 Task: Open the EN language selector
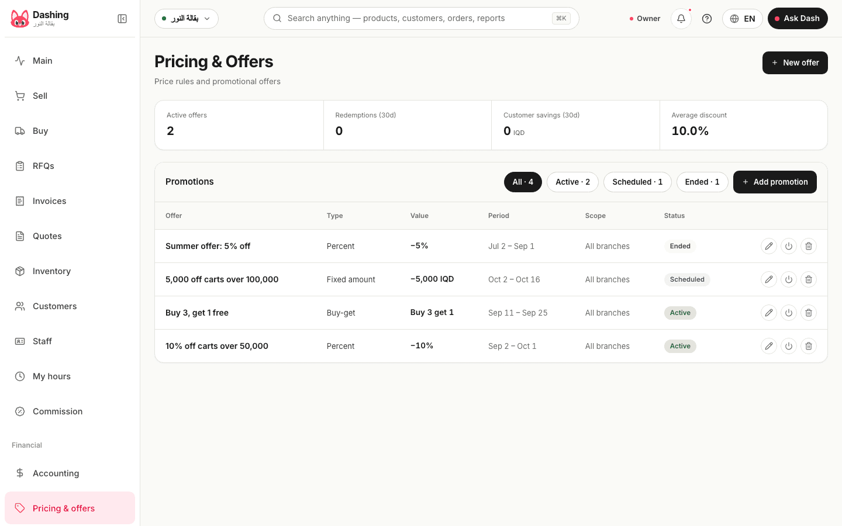[743, 19]
